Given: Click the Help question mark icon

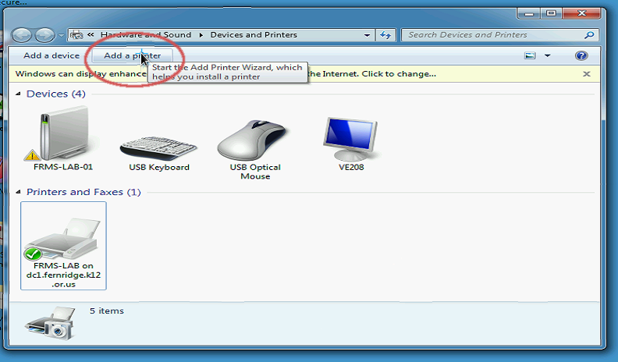Looking at the screenshot, I should coord(581,55).
